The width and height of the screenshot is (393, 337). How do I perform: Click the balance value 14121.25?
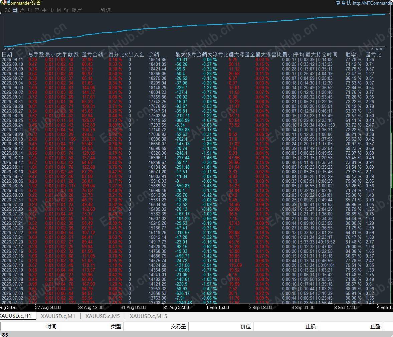[x=157, y=284]
